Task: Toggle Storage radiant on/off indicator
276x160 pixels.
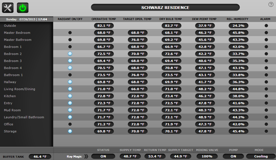Action: 70,131
